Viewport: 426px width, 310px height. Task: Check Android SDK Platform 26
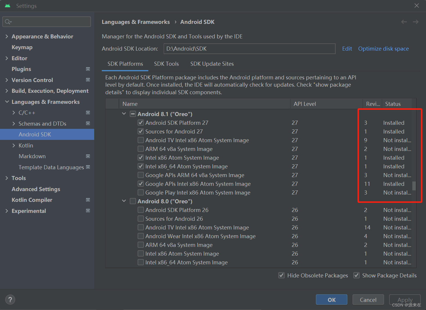pyautogui.click(x=141, y=210)
